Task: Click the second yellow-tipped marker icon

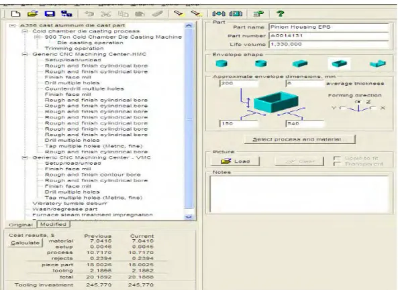Action: pyautogui.click(x=196, y=13)
